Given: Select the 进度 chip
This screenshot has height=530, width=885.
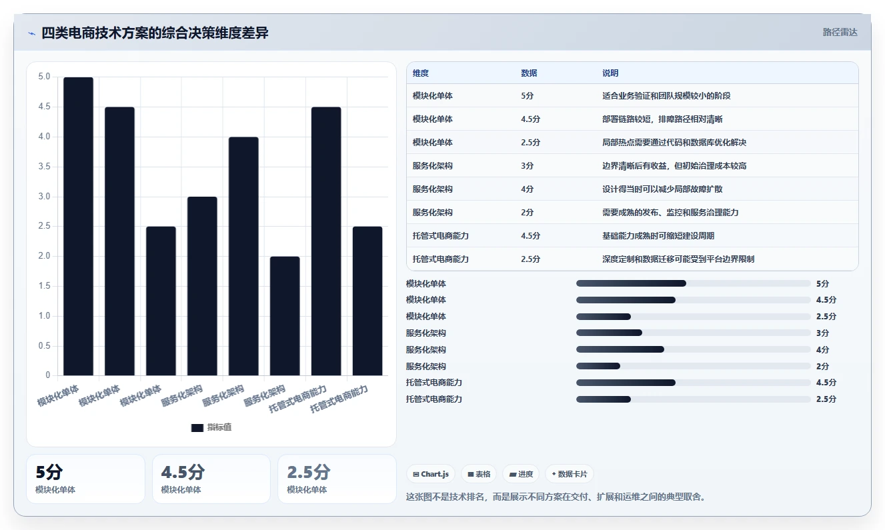Looking at the screenshot, I should coord(521,474).
